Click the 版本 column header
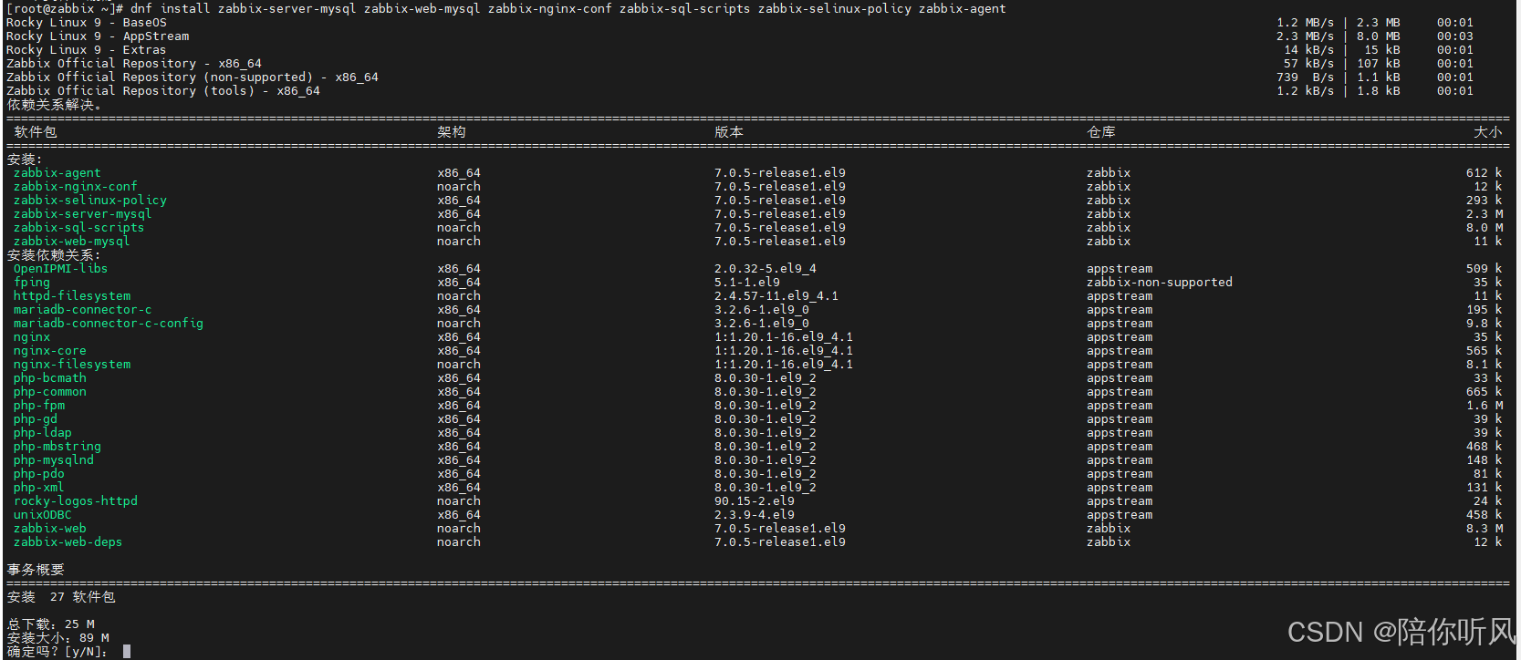This screenshot has height=660, width=1521. tap(728, 131)
